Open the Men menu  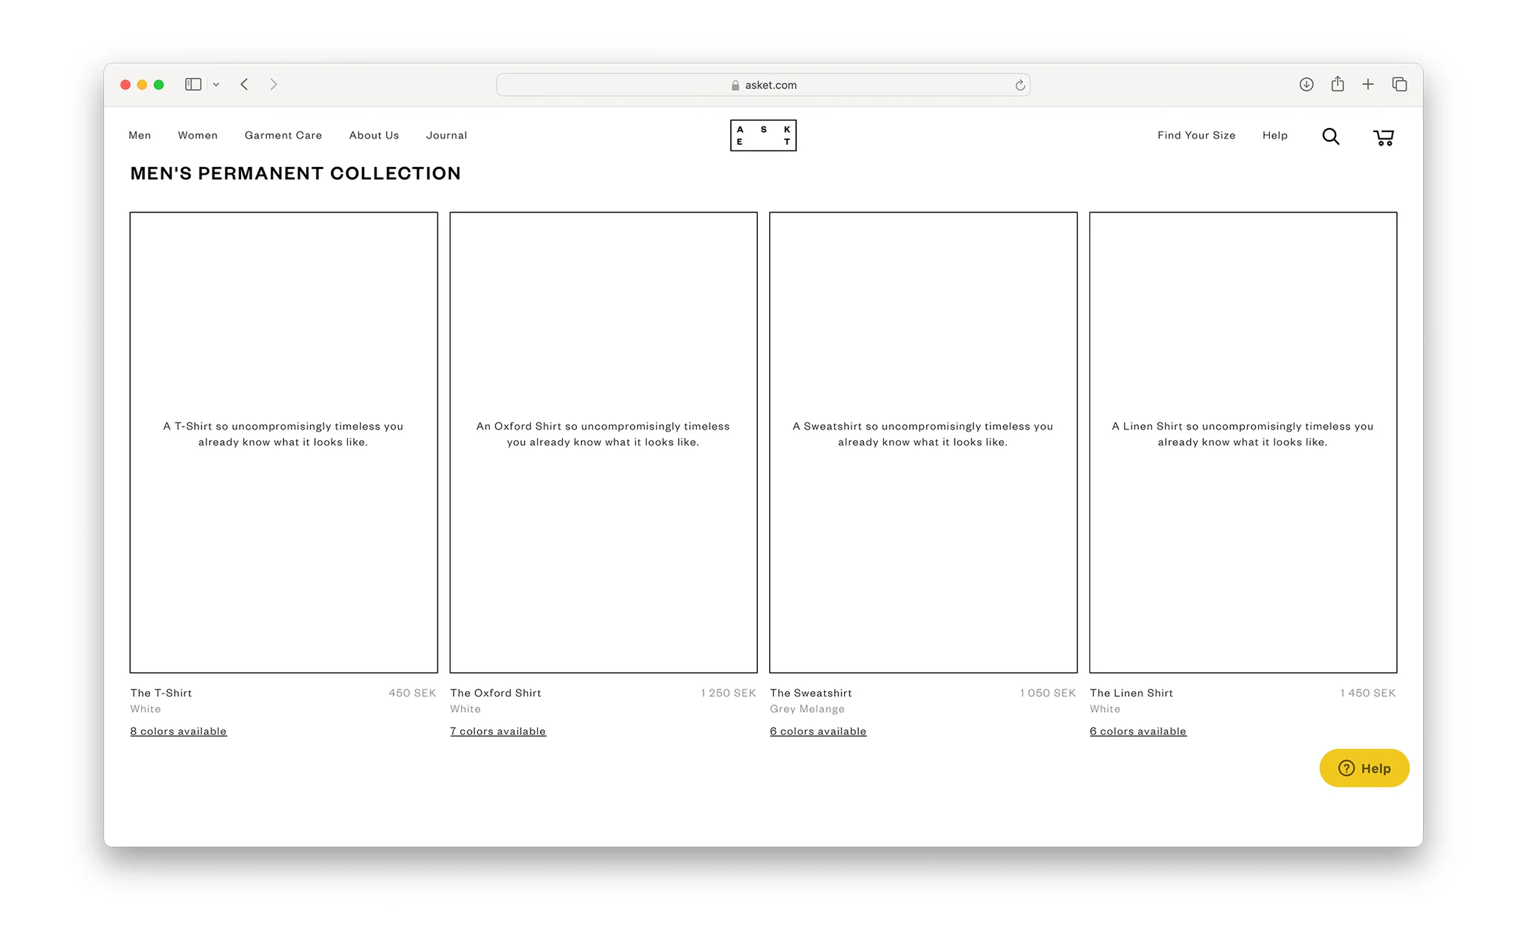(140, 135)
